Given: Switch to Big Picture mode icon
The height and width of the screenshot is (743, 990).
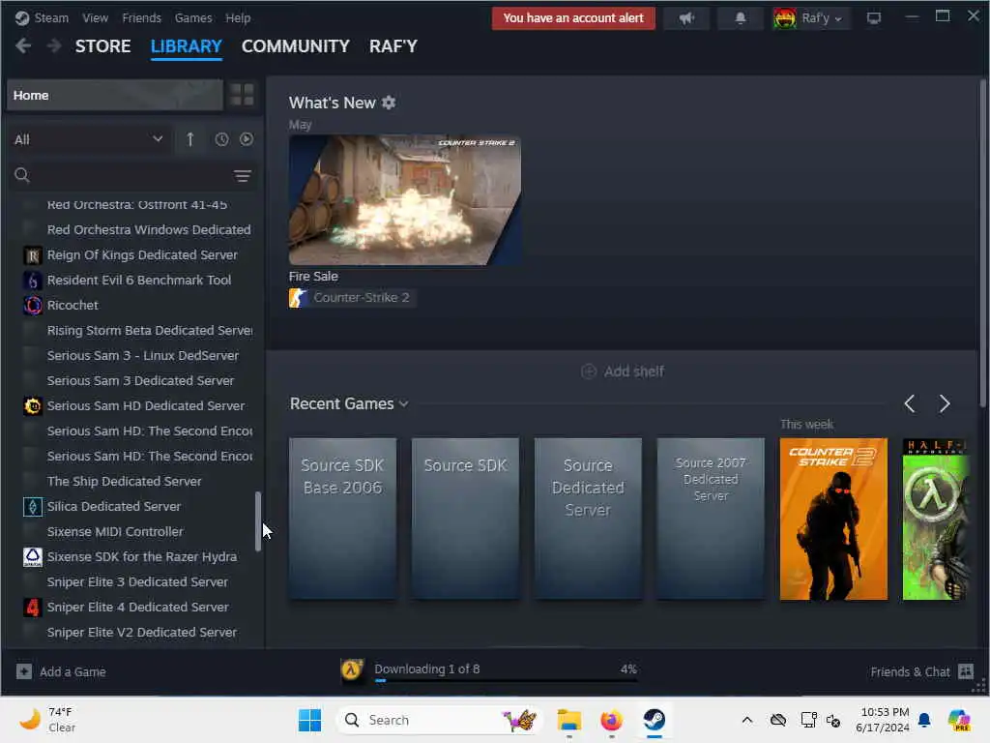Looking at the screenshot, I should (x=874, y=18).
